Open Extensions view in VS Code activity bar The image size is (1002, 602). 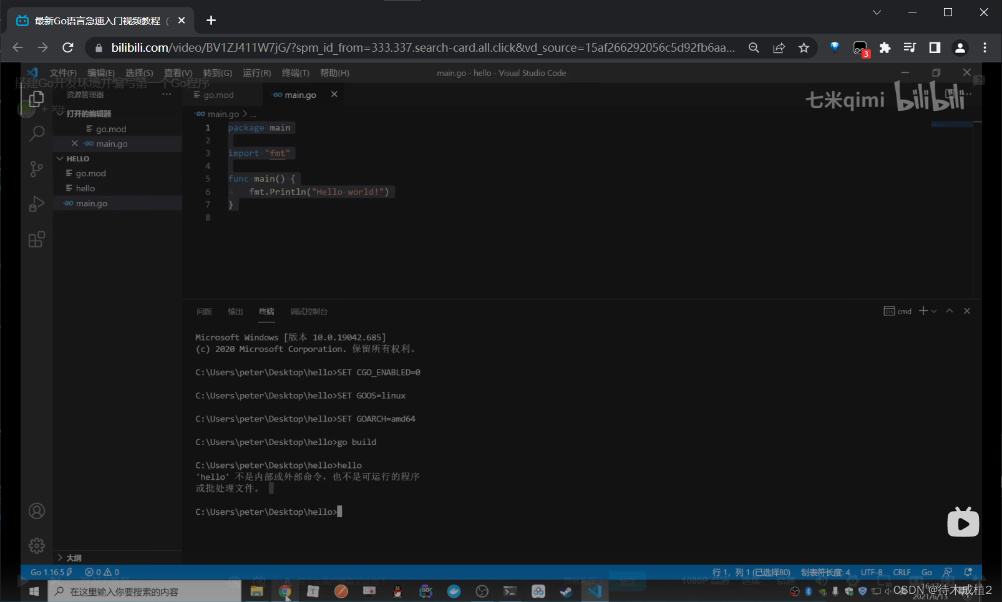pos(37,239)
